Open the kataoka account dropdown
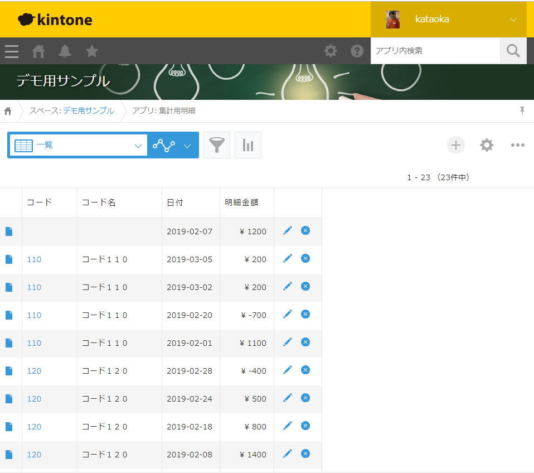 coord(449,19)
